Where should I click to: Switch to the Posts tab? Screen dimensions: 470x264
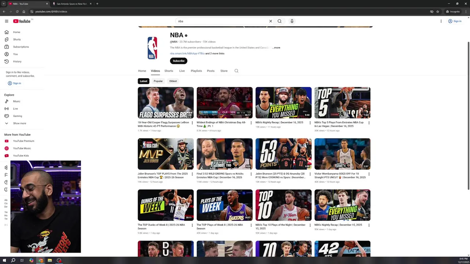pyautogui.click(x=211, y=71)
